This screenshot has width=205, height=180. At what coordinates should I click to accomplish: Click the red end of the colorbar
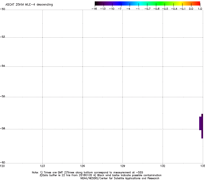pos(198,3)
